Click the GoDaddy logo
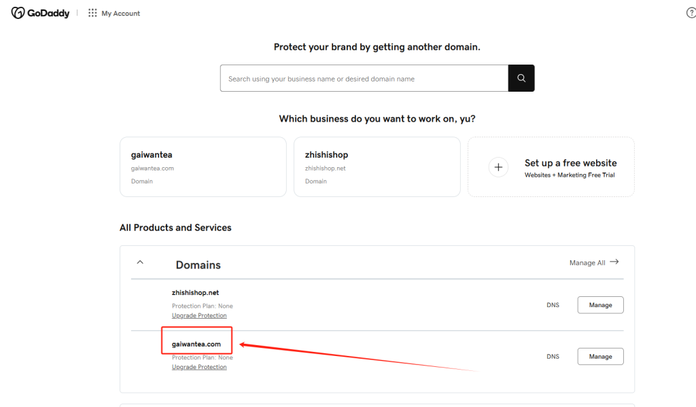696x407 pixels. coord(40,13)
